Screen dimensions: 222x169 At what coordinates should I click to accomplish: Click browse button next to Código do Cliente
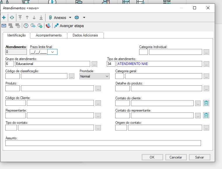pos(98,103)
